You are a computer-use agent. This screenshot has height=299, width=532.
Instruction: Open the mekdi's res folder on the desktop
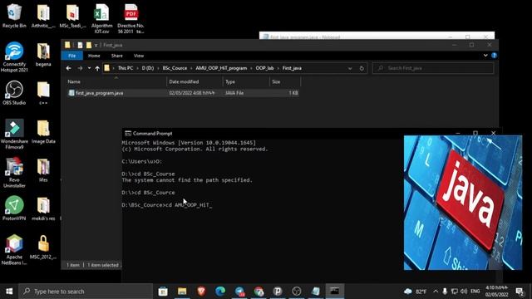[x=43, y=208]
